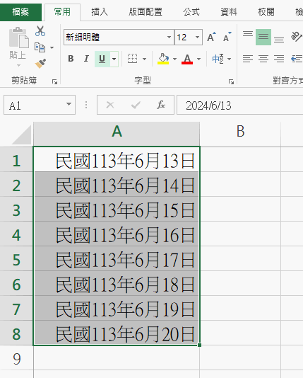Open the 檔案 (File) tab

point(20,12)
